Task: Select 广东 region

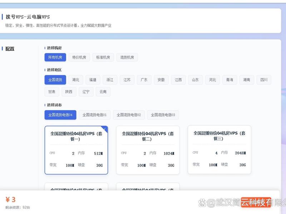Action: point(144,80)
